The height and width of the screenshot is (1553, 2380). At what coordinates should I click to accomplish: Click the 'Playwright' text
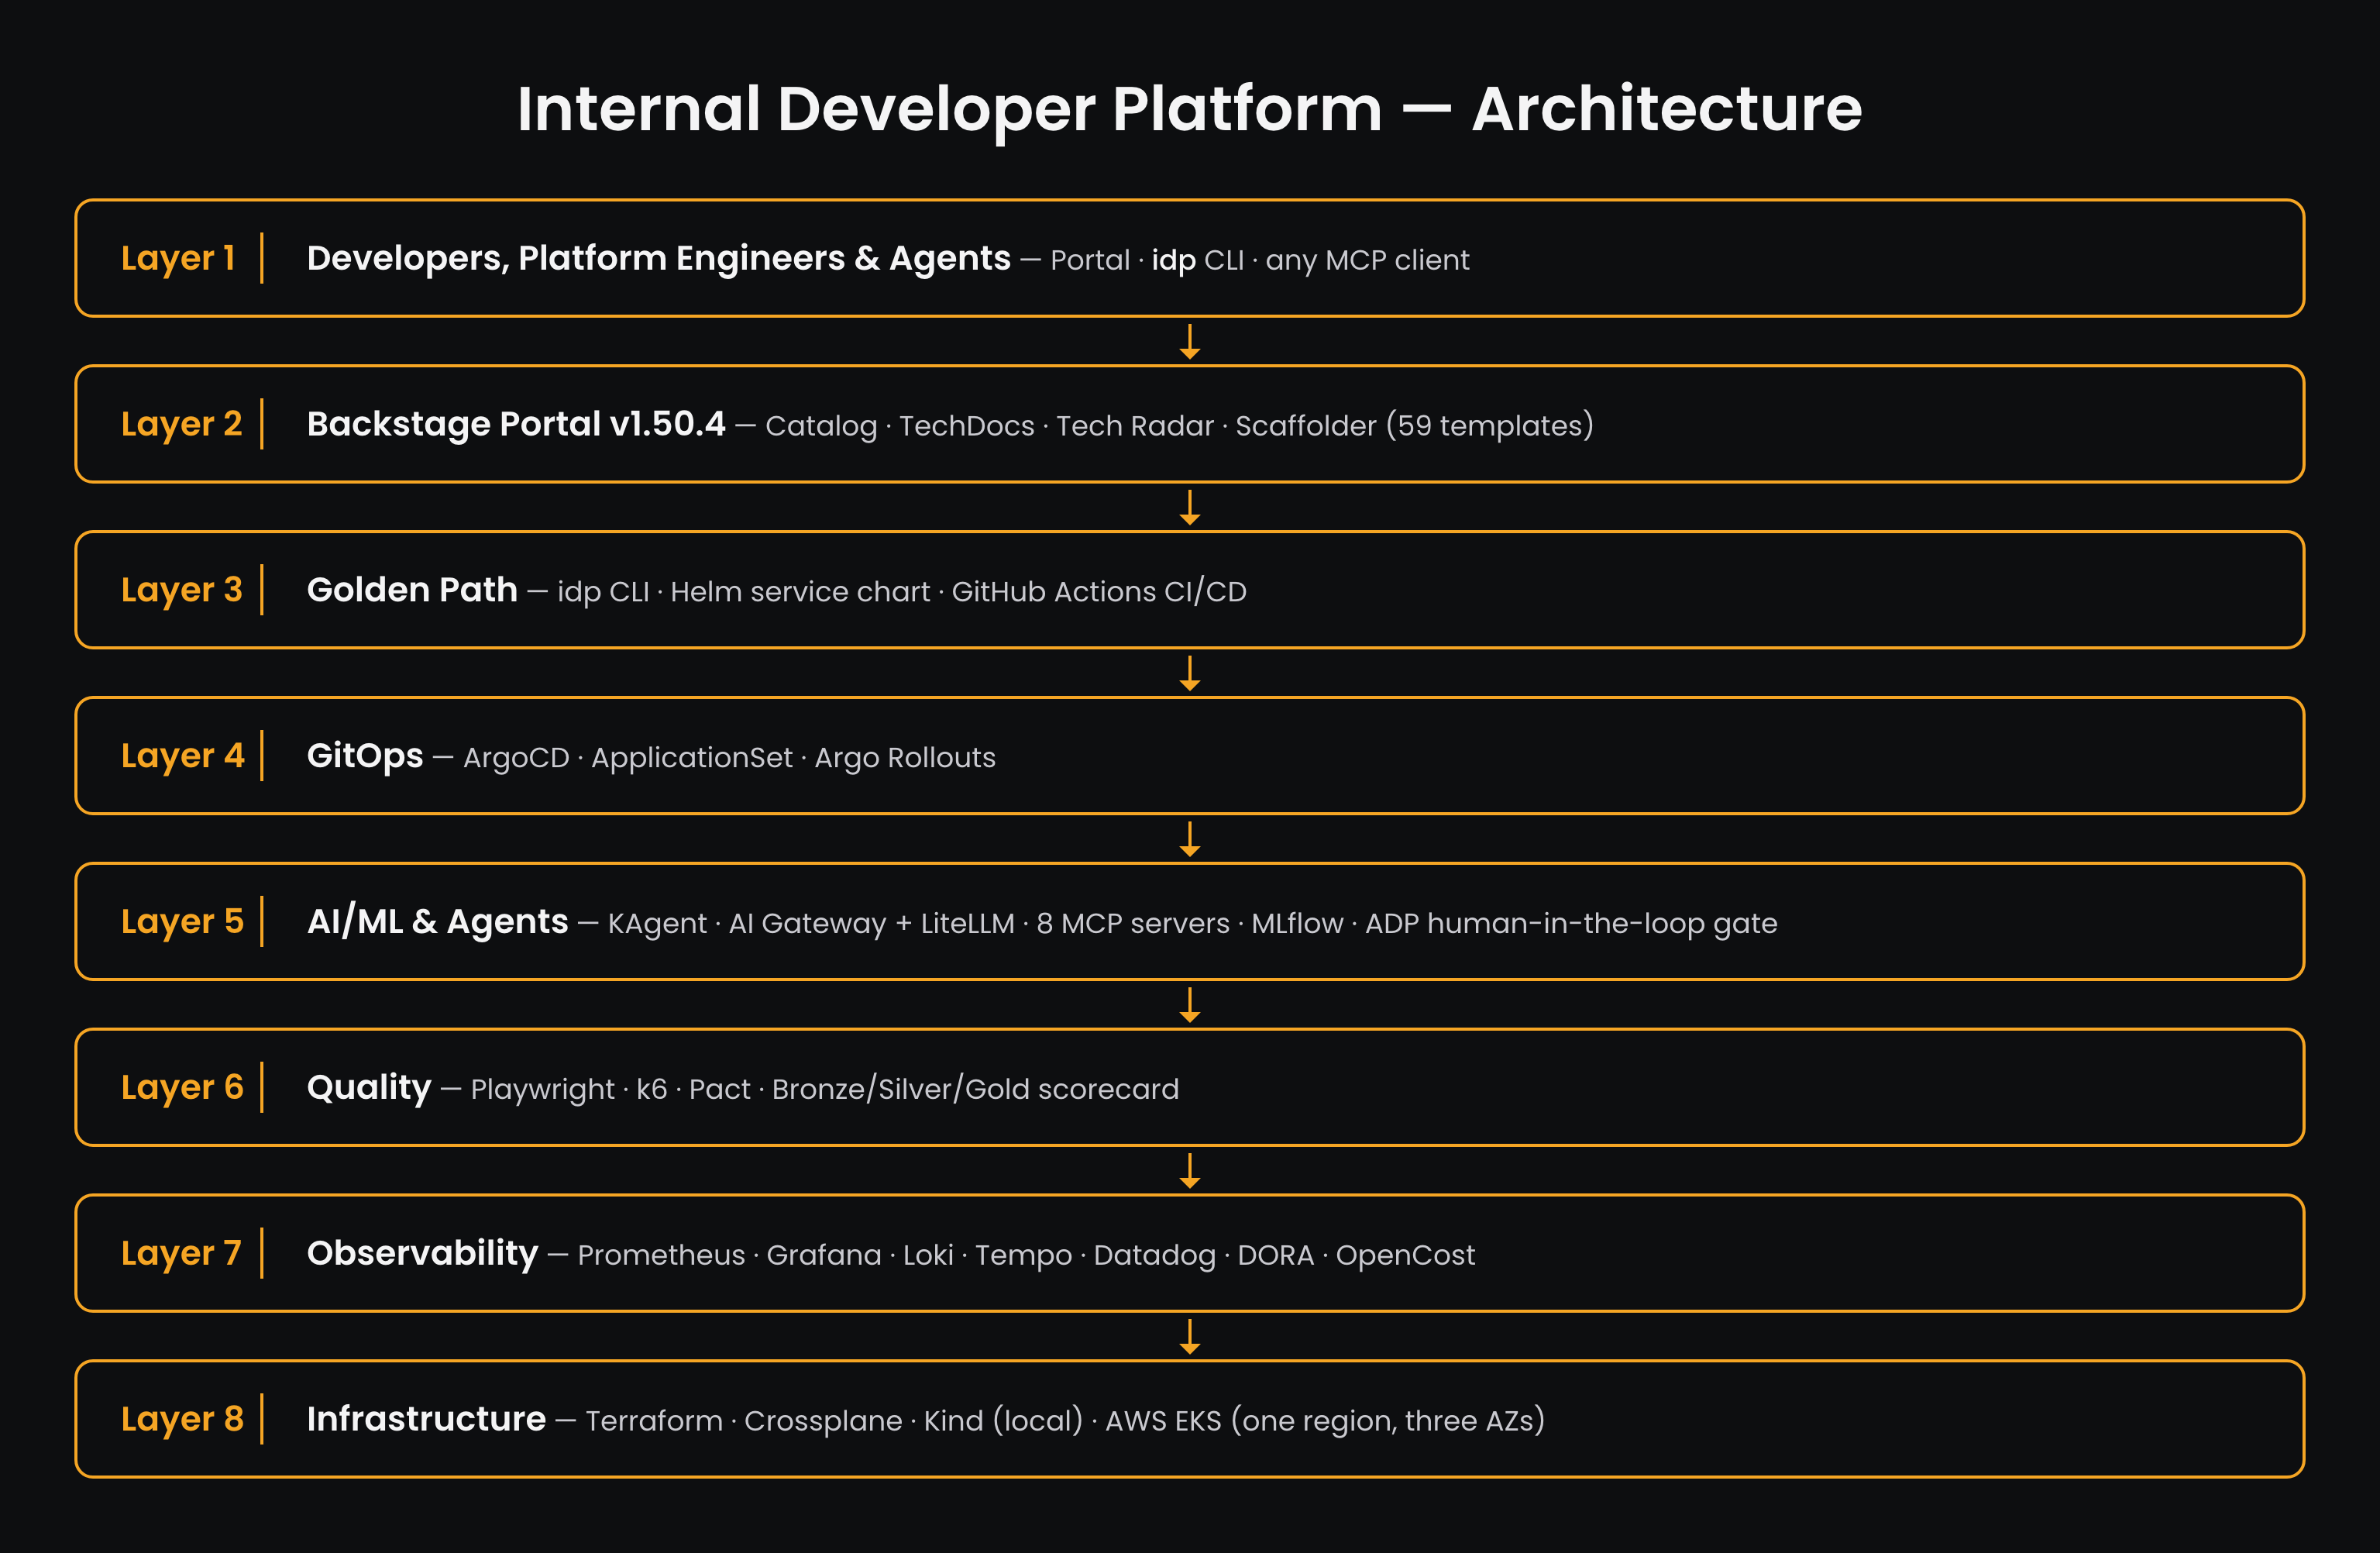point(542,1090)
